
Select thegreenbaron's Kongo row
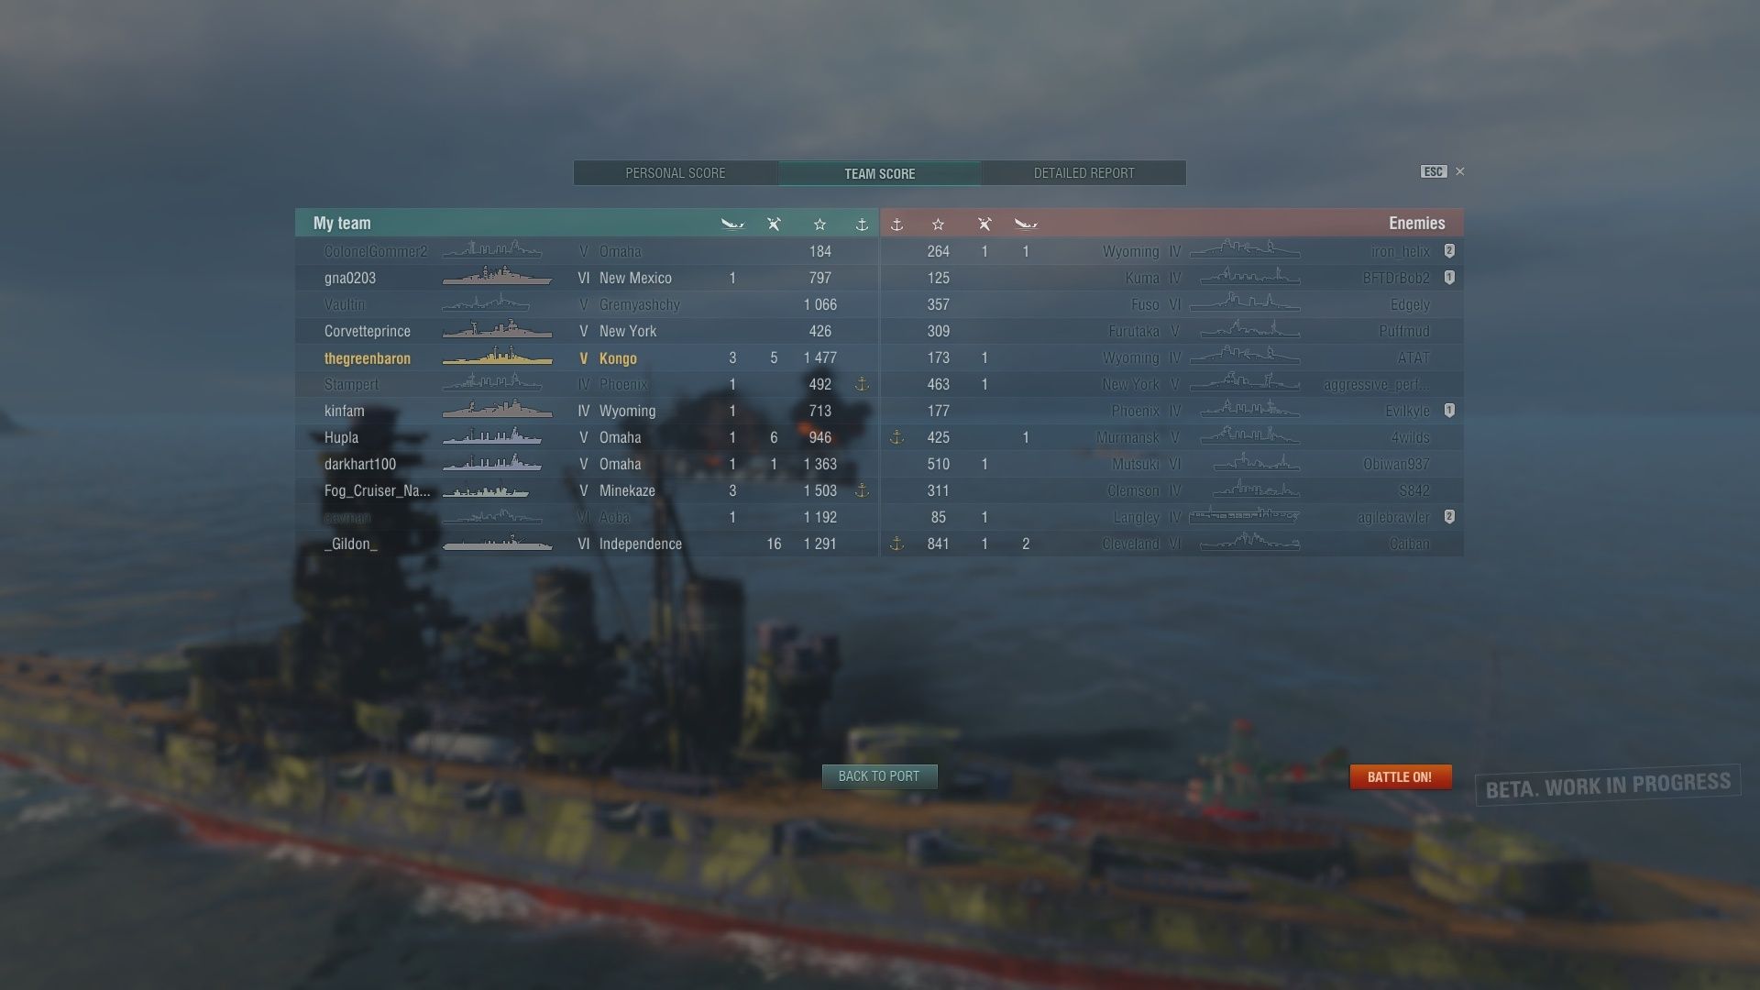587,357
